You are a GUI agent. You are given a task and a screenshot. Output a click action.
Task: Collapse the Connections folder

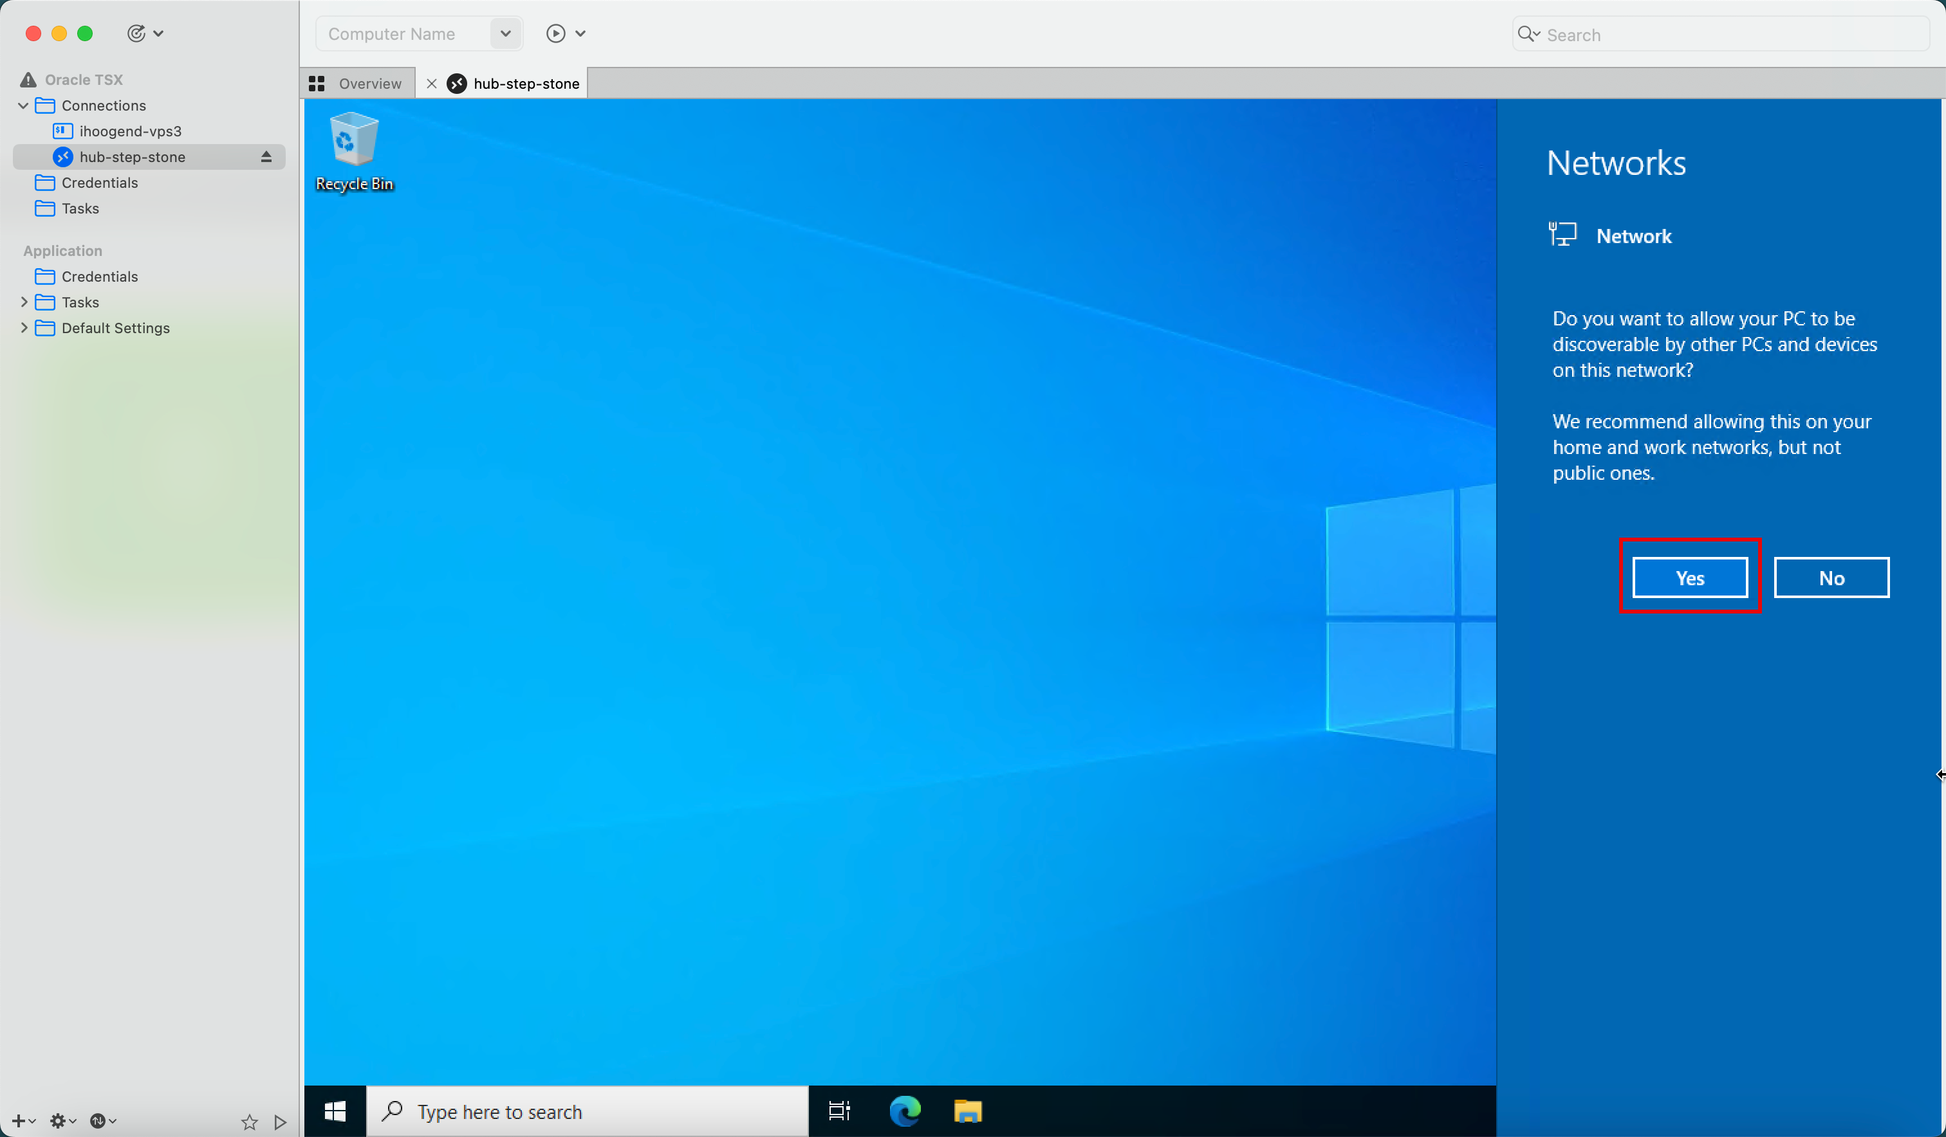(23, 105)
